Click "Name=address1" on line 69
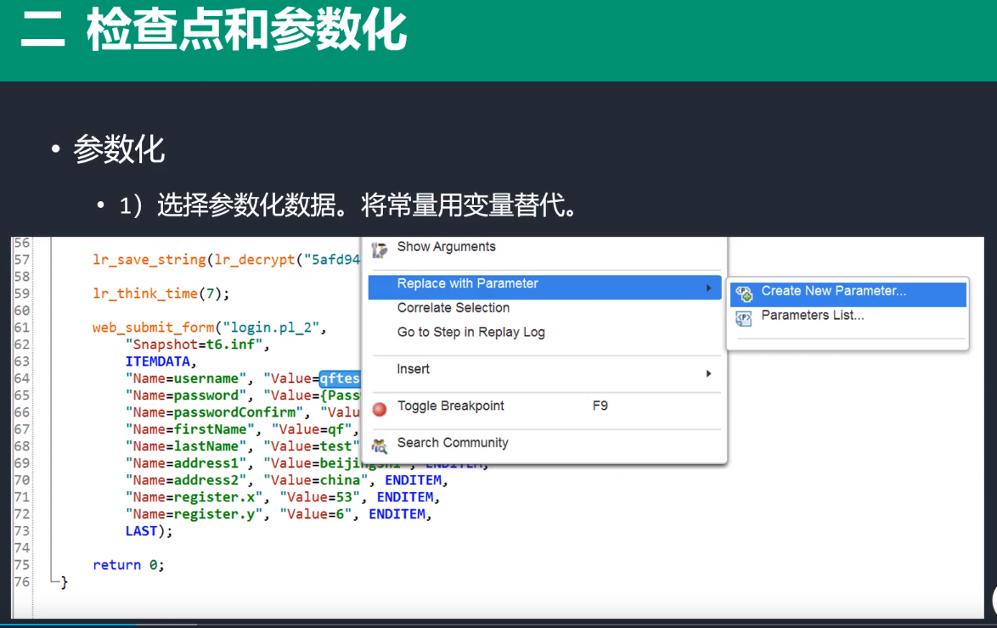The width and height of the screenshot is (997, 628). click(x=186, y=463)
